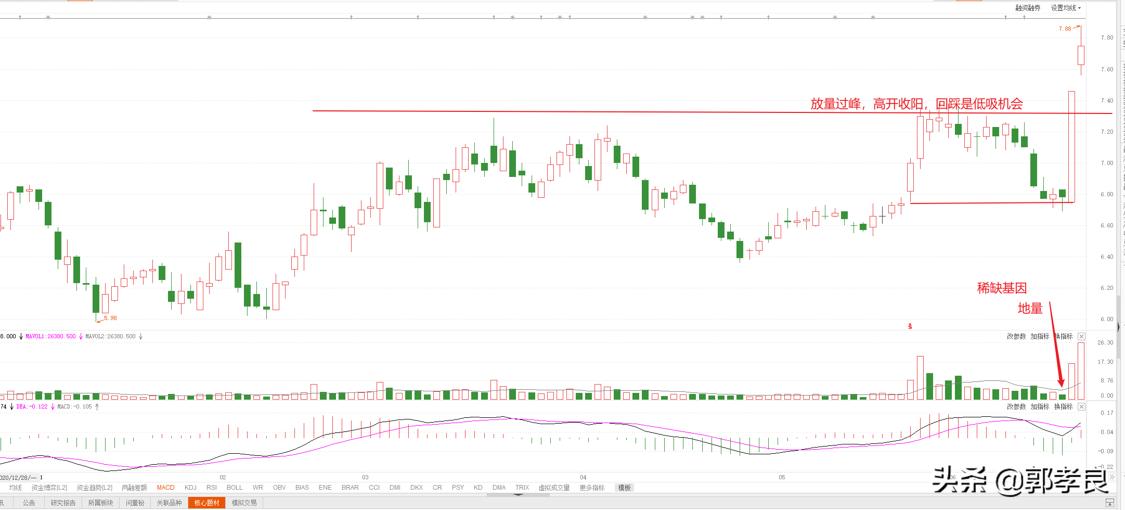Click the DEA:-0.122 value text
Viewport: 1125px width, 510px height.
(x=32, y=406)
